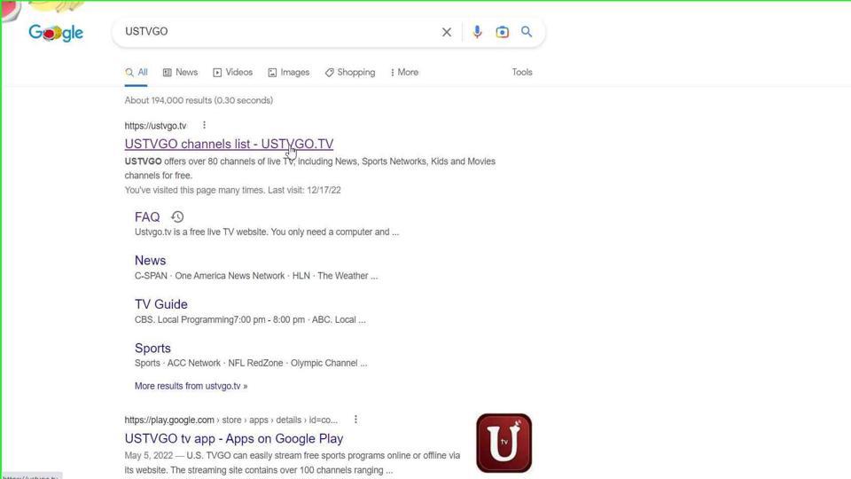
Task: Click More results from ustvgo.tv
Action: [191, 386]
